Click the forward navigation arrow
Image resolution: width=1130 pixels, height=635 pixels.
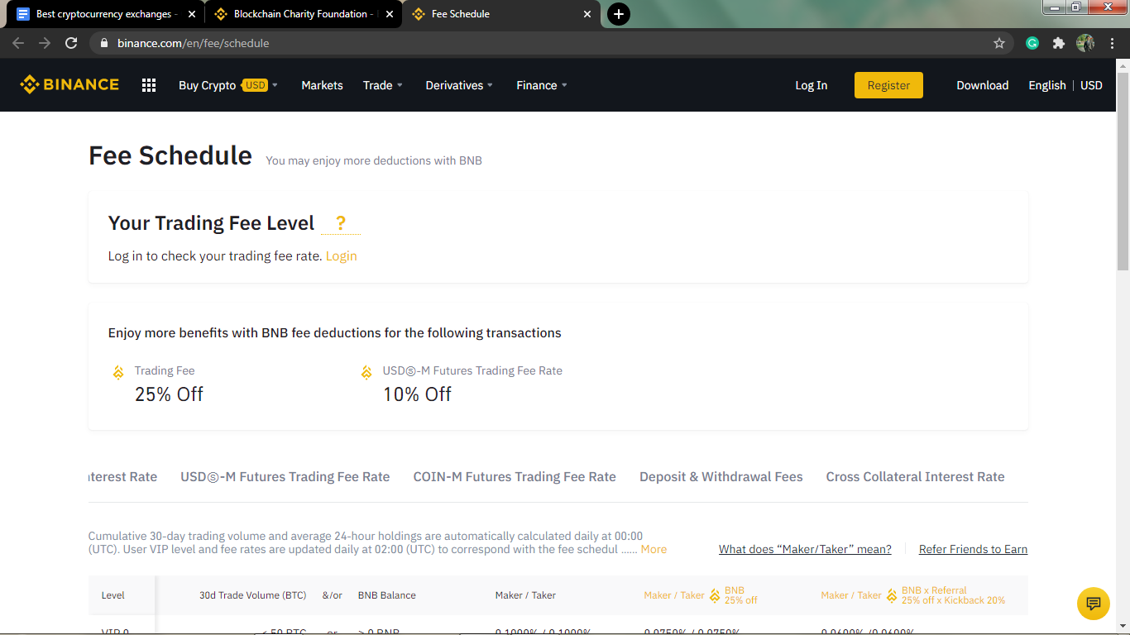pyautogui.click(x=45, y=43)
